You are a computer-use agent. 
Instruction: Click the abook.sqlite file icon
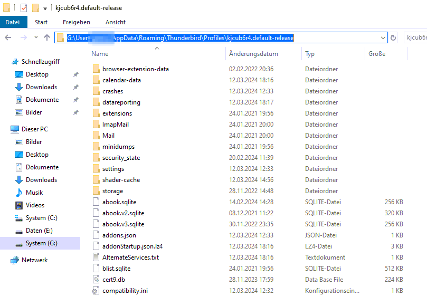pyautogui.click(x=96, y=202)
